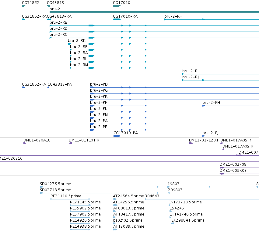The image size is (259, 231).
Task: Select the AT18417.5prime EST label
Action: tap(128, 214)
